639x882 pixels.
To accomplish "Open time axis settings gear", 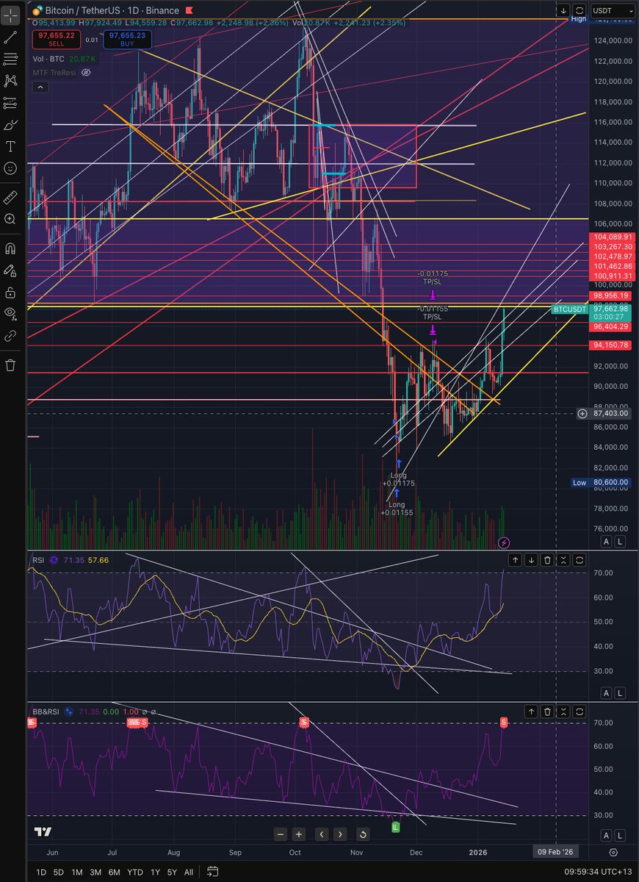I will click(614, 851).
